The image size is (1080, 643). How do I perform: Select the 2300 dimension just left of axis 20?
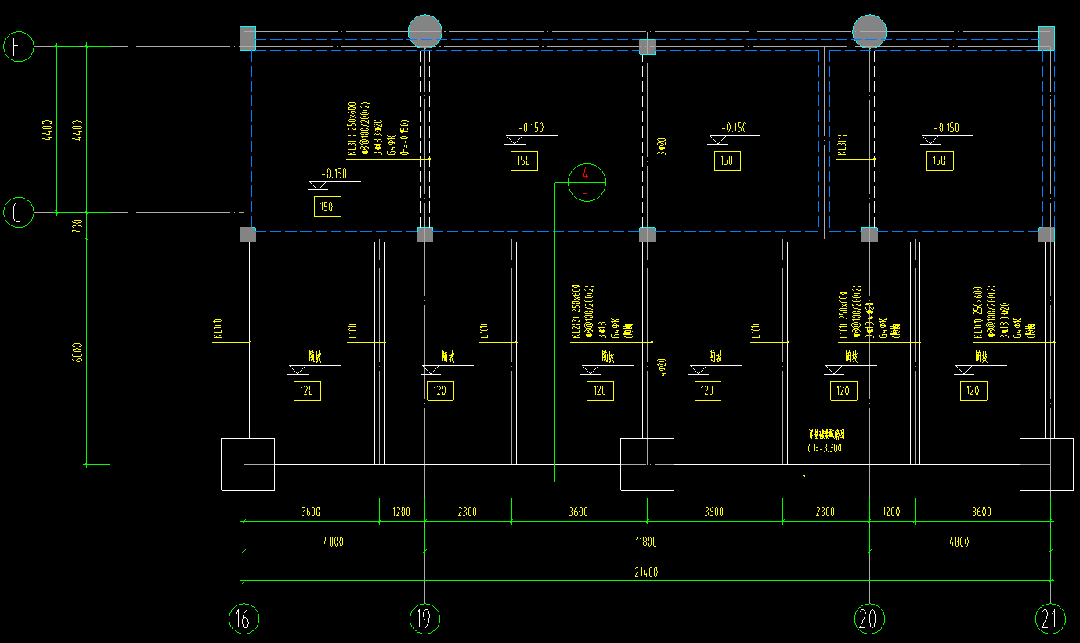[x=825, y=512]
